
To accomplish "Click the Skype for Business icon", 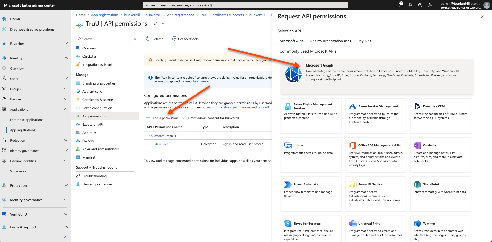I will tap(288, 224).
